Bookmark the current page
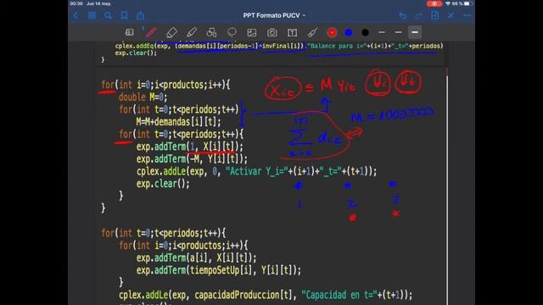The height and width of the screenshot is (305, 543). (124, 15)
